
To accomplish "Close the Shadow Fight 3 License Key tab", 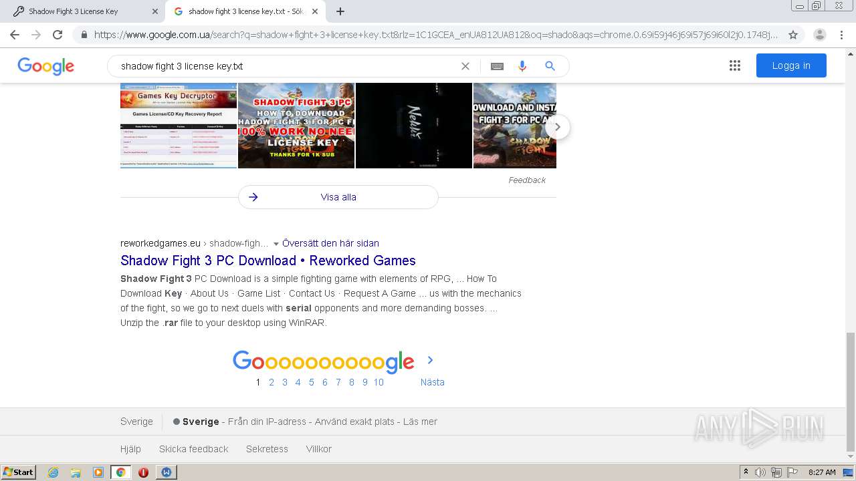I will [x=155, y=11].
